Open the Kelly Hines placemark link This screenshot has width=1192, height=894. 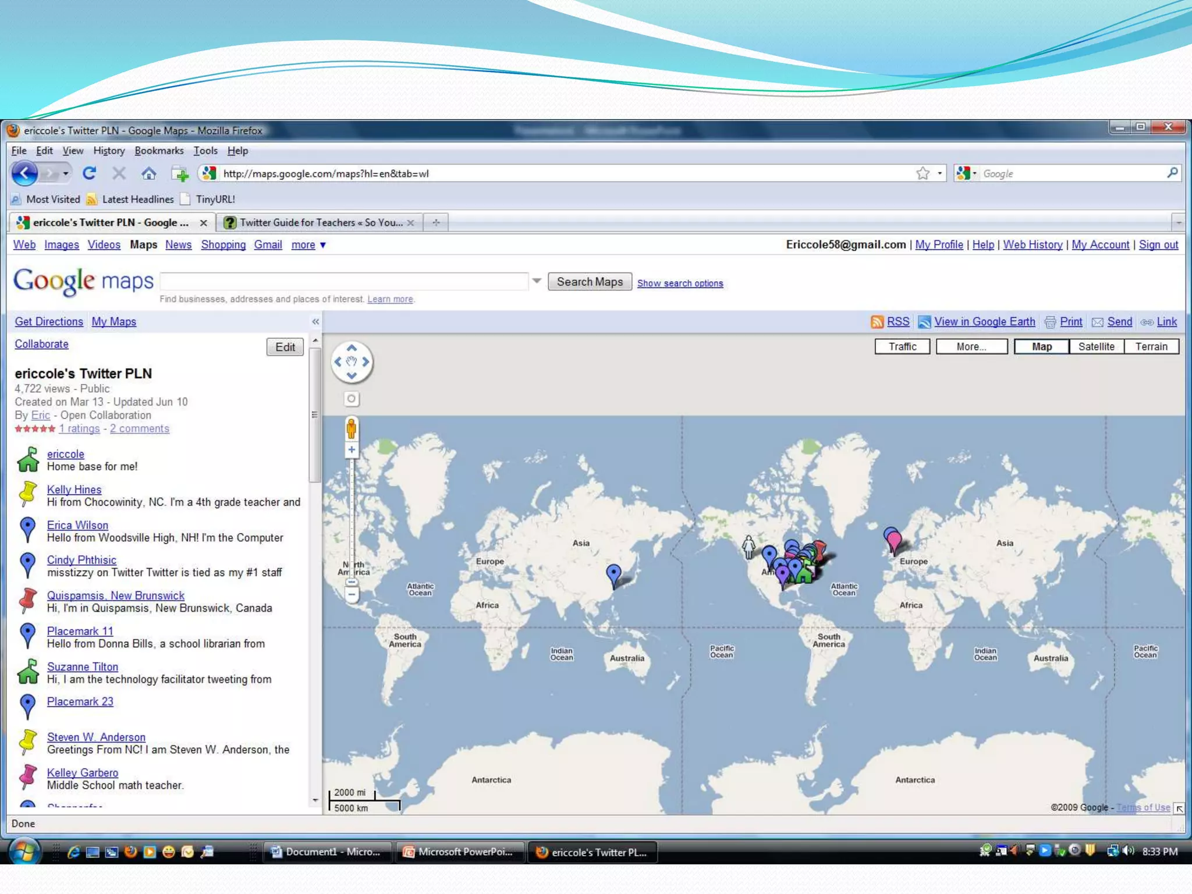coord(74,489)
